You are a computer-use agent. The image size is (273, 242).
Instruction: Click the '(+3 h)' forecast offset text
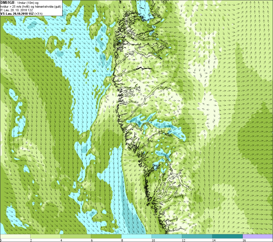tap(38, 14)
